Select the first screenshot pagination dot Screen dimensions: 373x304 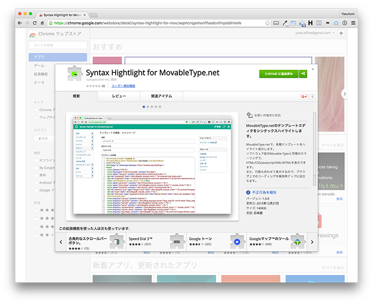144,106
